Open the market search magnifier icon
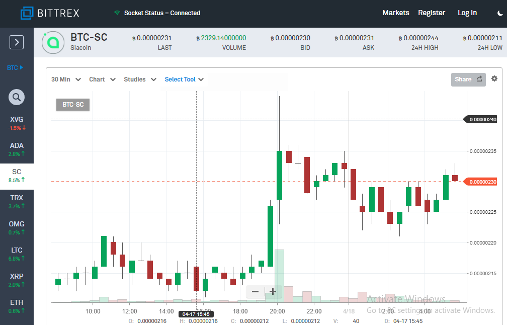The image size is (507, 325). [17, 97]
